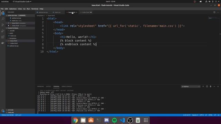The width and height of the screenshot is (221, 124).
Task: Switch to the Debug Console panel tab
Action: click(67, 86)
